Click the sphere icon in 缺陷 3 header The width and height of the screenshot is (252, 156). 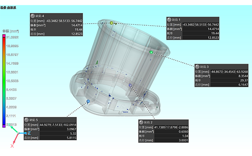197,66
